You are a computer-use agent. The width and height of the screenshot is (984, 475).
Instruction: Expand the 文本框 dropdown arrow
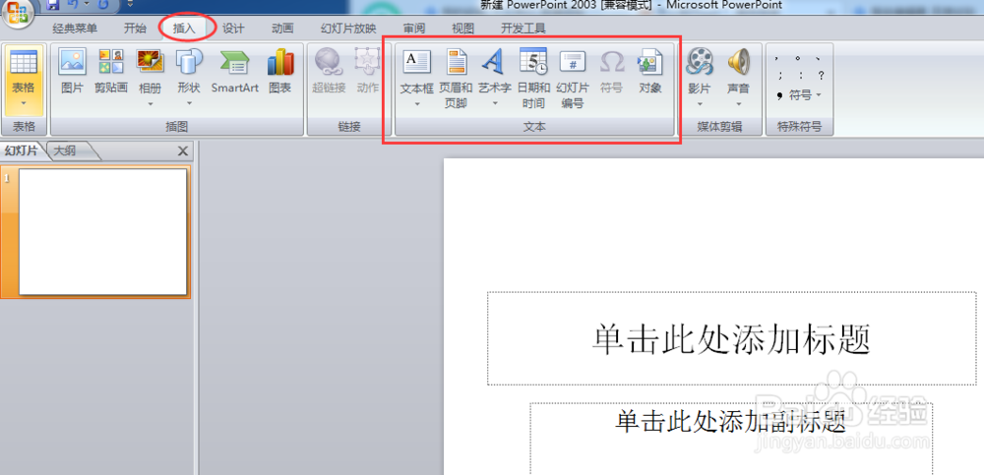coord(416,104)
